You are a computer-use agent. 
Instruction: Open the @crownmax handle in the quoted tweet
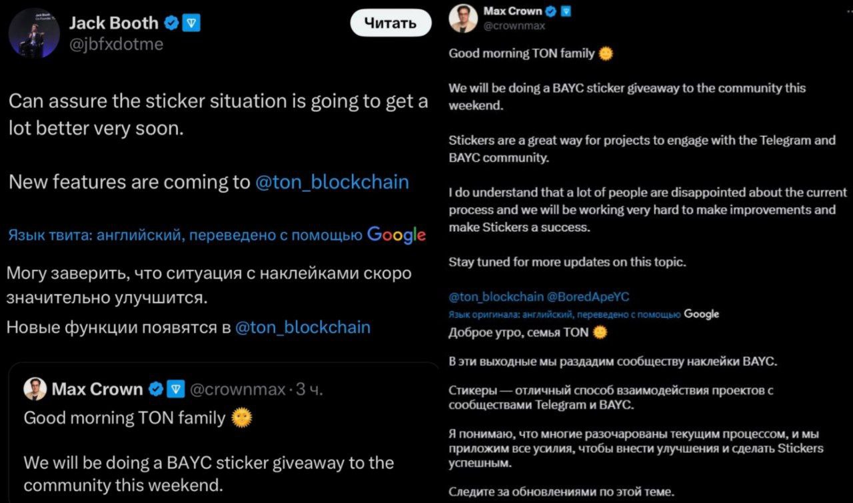pyautogui.click(x=238, y=389)
